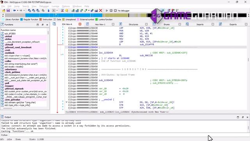Screen dimensions: 250x141
Task: Collapse the code block chevron at 115DA58 STP
Action: click(66, 102)
